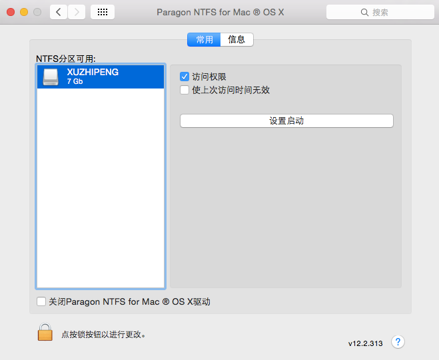Select the XUZHIPENG 7 Gb partition row

pos(101,77)
